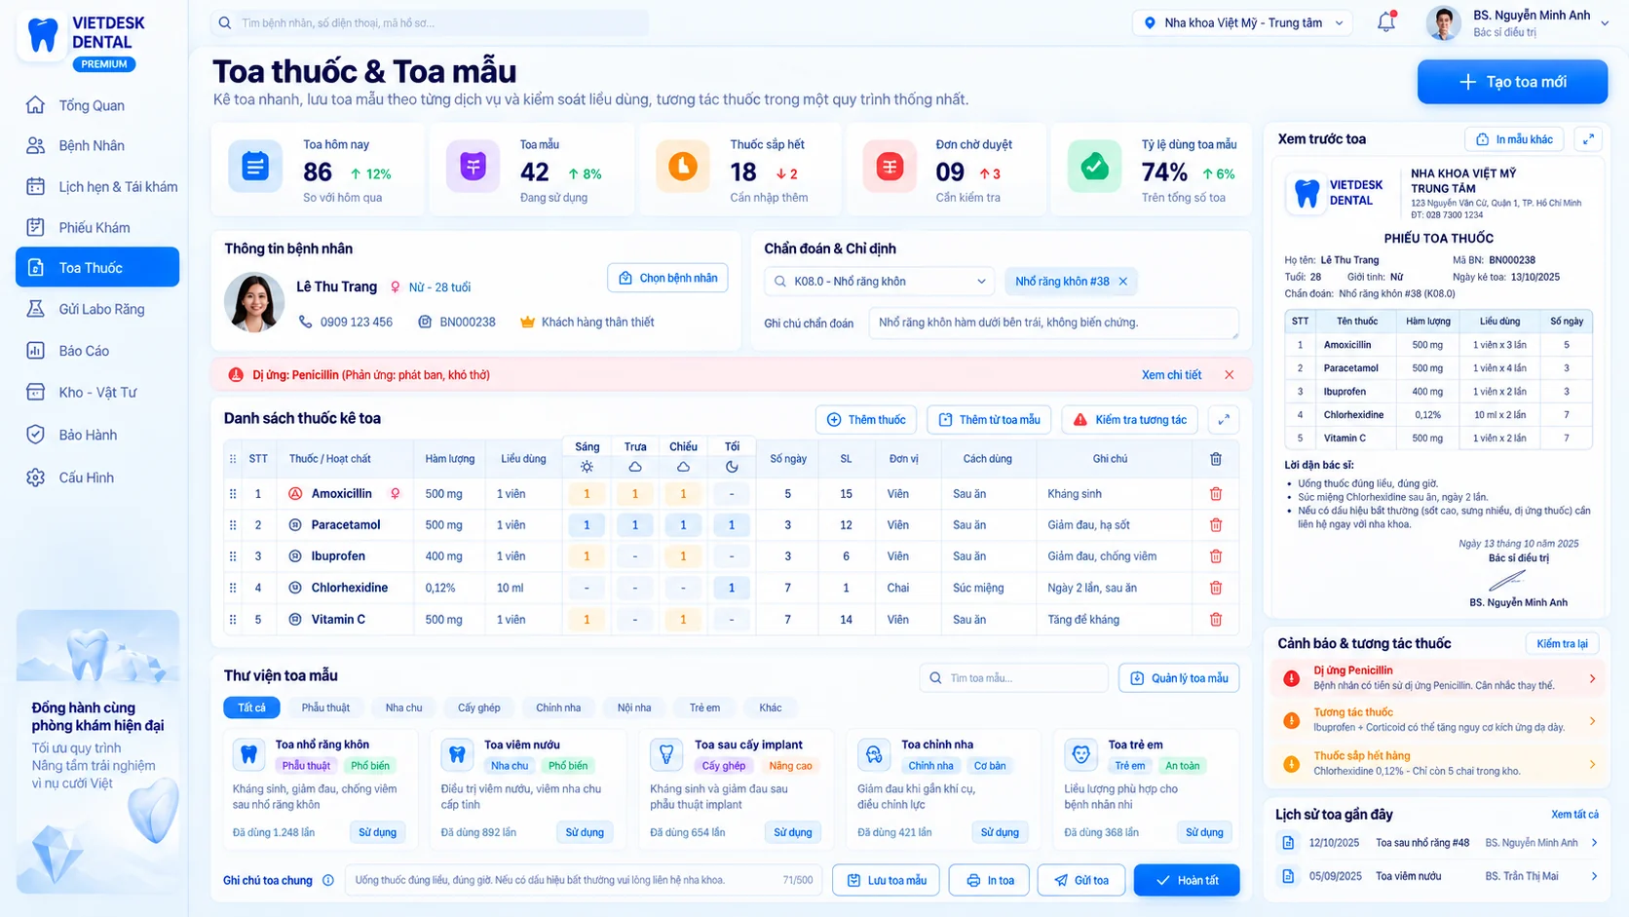
Task: Click trash icon in medication table header
Action: [x=1216, y=459]
